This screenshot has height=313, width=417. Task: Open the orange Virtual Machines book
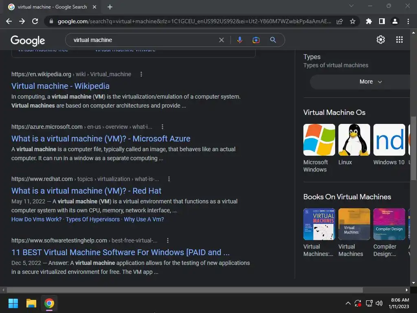pyautogui.click(x=354, y=224)
